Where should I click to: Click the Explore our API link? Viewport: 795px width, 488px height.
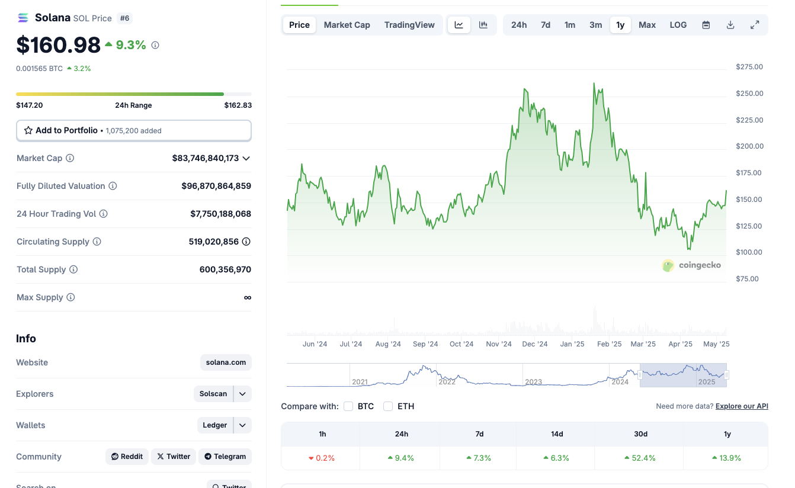(x=742, y=406)
